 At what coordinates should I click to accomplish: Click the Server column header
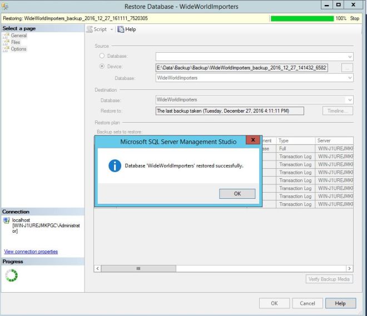click(x=334, y=141)
